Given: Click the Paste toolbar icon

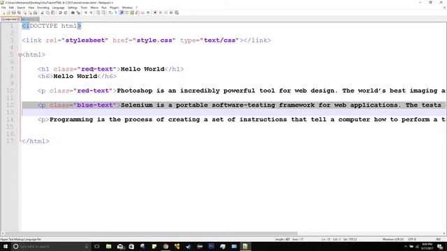Looking at the screenshot, I should click(53, 13).
